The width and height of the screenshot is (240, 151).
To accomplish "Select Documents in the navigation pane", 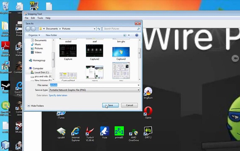I will [x=39, y=40].
